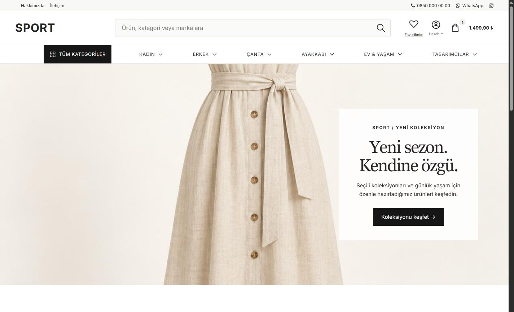Click the WhatsApp logo icon
514x312 pixels.
coord(458,5)
